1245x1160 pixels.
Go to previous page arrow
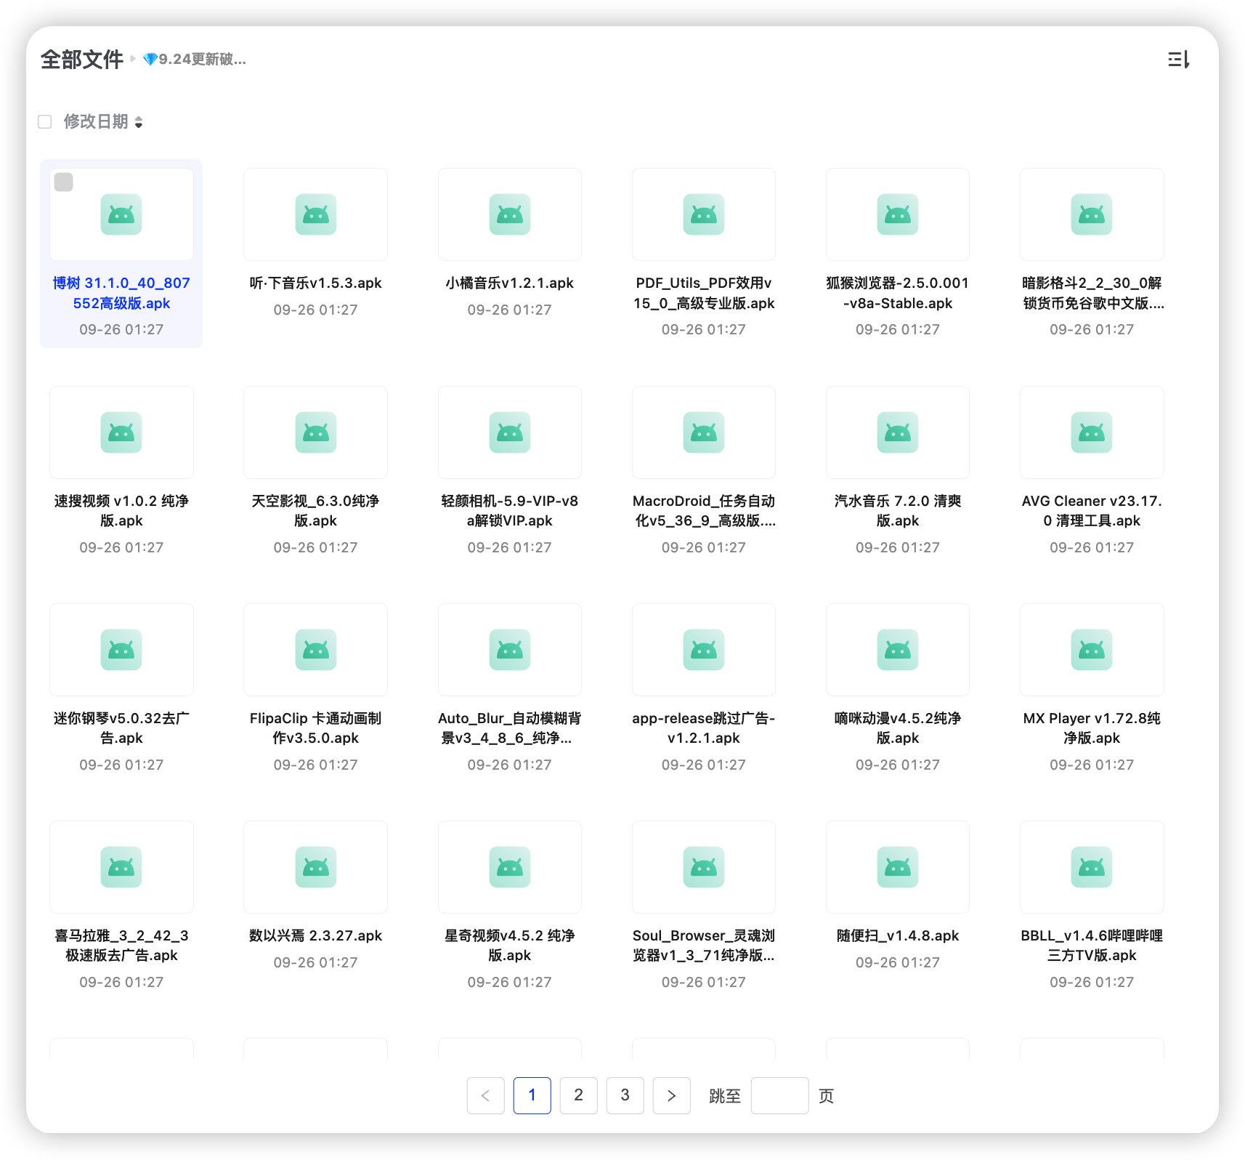click(486, 1095)
